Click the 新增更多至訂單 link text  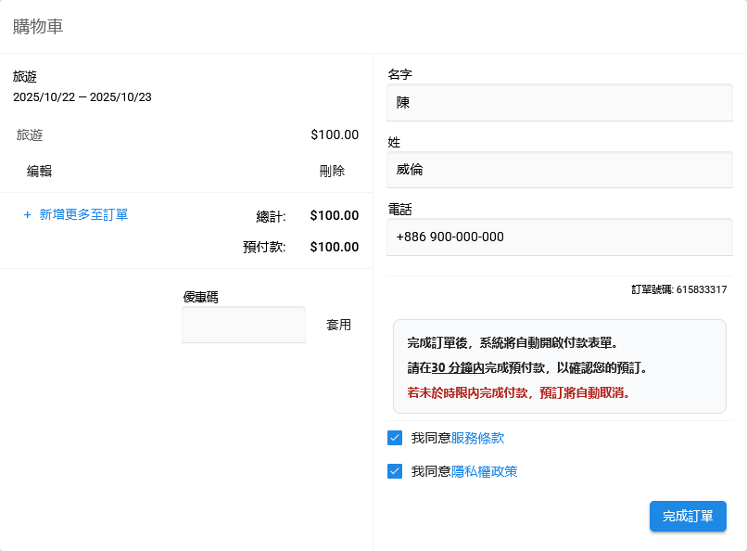tap(83, 215)
